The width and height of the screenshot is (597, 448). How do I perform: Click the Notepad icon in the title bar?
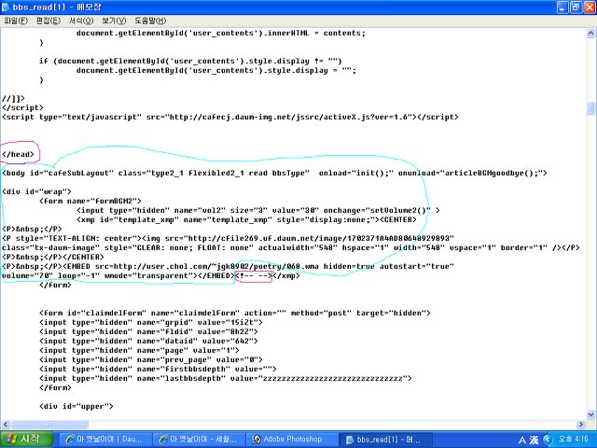[6, 7]
